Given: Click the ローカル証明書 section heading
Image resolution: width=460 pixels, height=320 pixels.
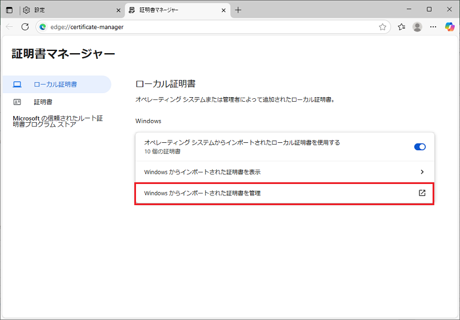Looking at the screenshot, I should [166, 84].
